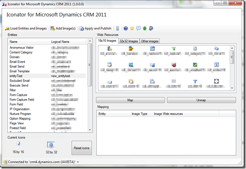246x169 pixels.
Task: Select the Form Field entity row
Action: pyautogui.click(x=47, y=104)
